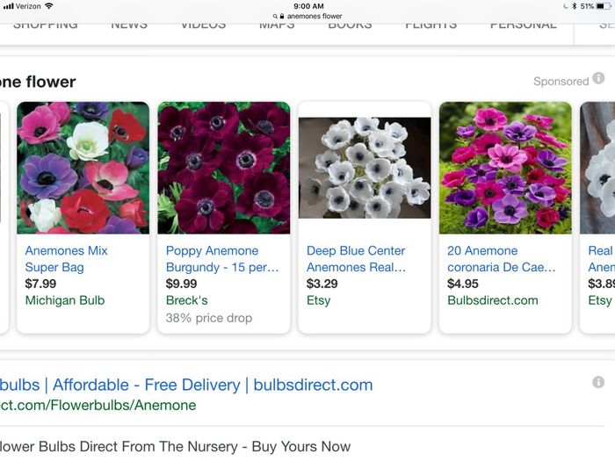The height and width of the screenshot is (461, 615).
Task: Switch to the News tab
Action: (129, 25)
